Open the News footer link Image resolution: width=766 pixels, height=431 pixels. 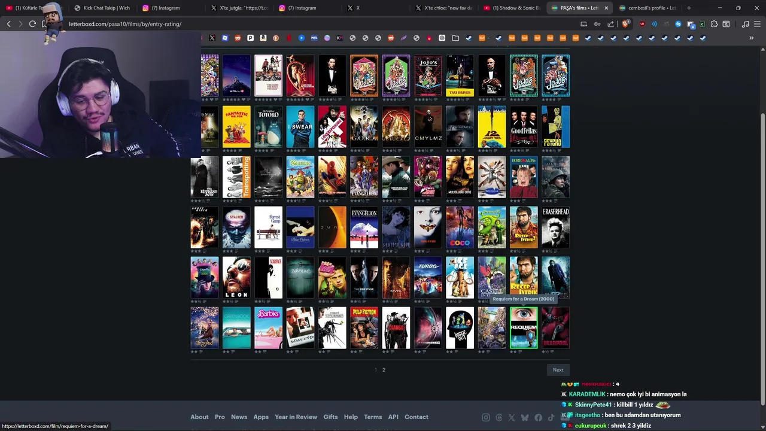(239, 417)
